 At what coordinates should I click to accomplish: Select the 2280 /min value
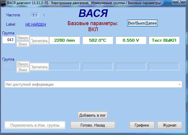coord(65,40)
